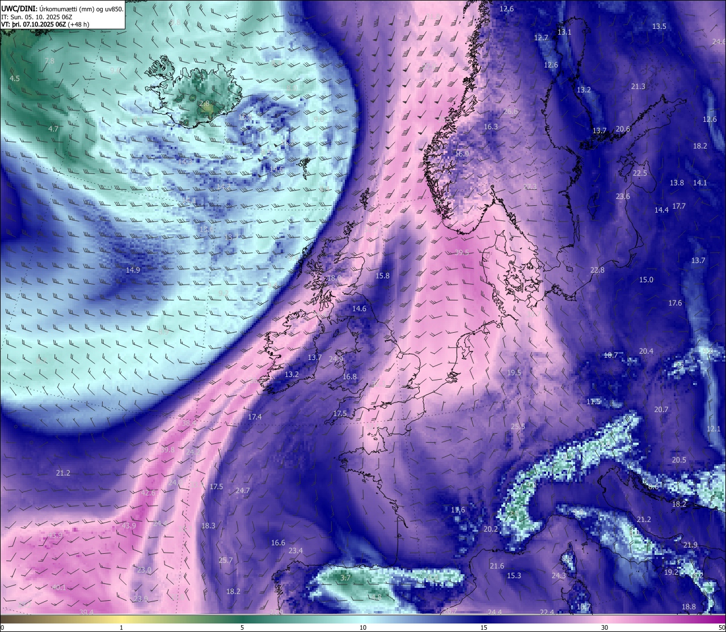The image size is (726, 632).
Task: Click the 19.2 value label
Action: coord(671,572)
